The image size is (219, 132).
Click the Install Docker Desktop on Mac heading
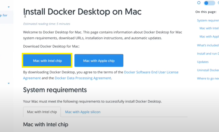[82, 12]
